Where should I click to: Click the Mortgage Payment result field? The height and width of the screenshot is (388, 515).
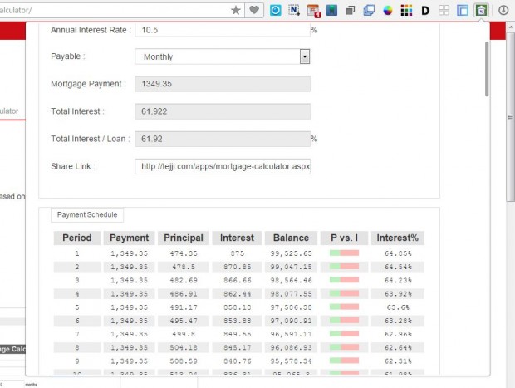pyautogui.click(x=222, y=84)
